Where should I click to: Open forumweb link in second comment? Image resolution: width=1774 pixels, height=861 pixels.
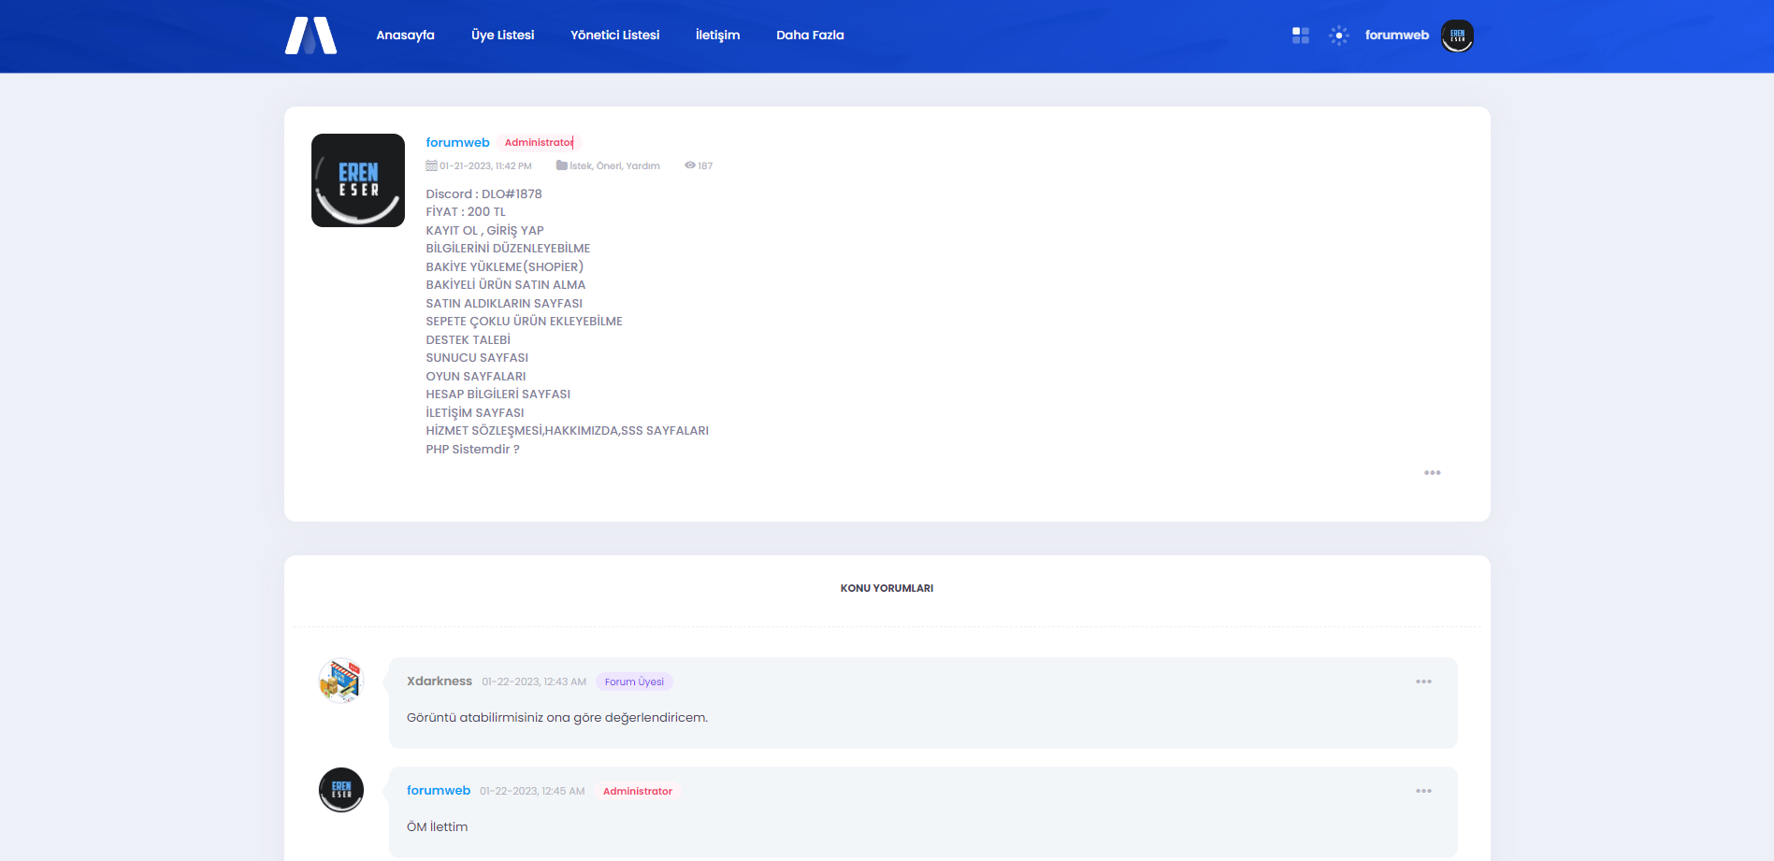click(438, 791)
